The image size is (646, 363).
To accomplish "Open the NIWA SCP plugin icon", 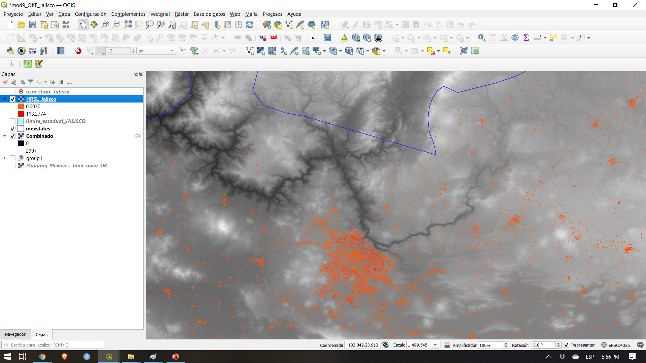I will tap(33, 51).
